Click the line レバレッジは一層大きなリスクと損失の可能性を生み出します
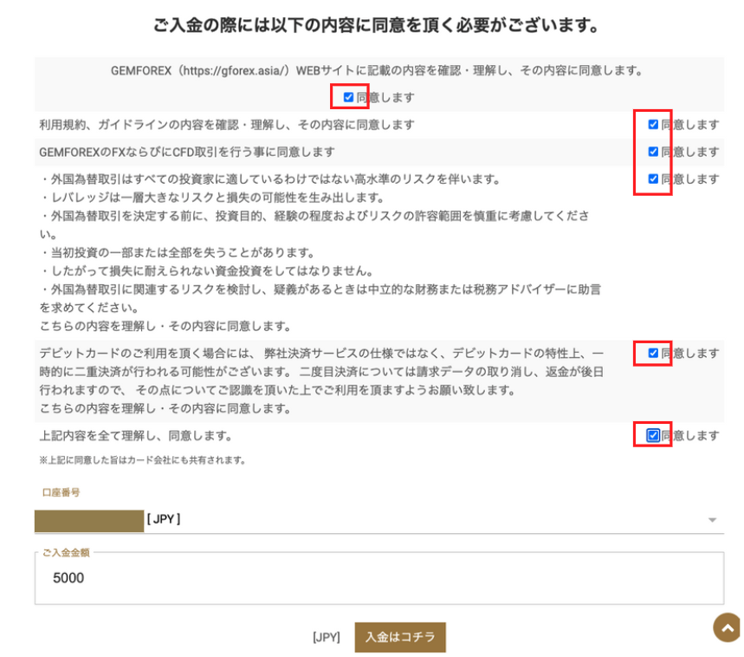 click(x=212, y=197)
